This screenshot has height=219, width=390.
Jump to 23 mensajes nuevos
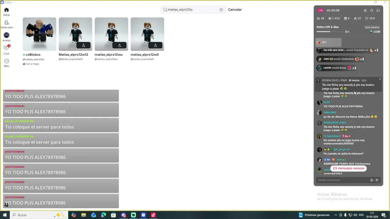348,168
